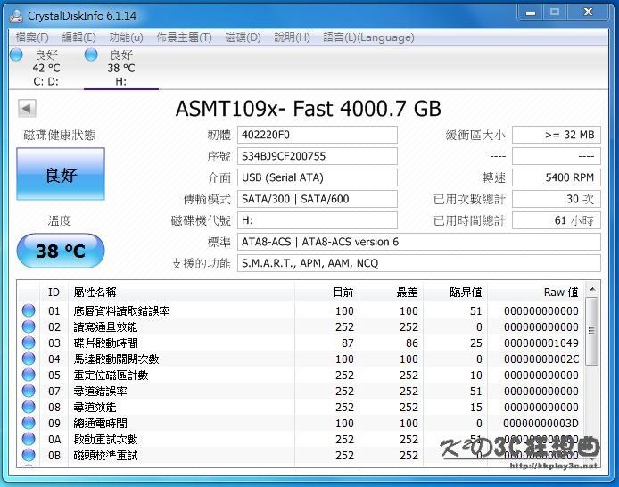
Task: Select the C: D: disk tab at 42 °C
Action: (x=45, y=68)
